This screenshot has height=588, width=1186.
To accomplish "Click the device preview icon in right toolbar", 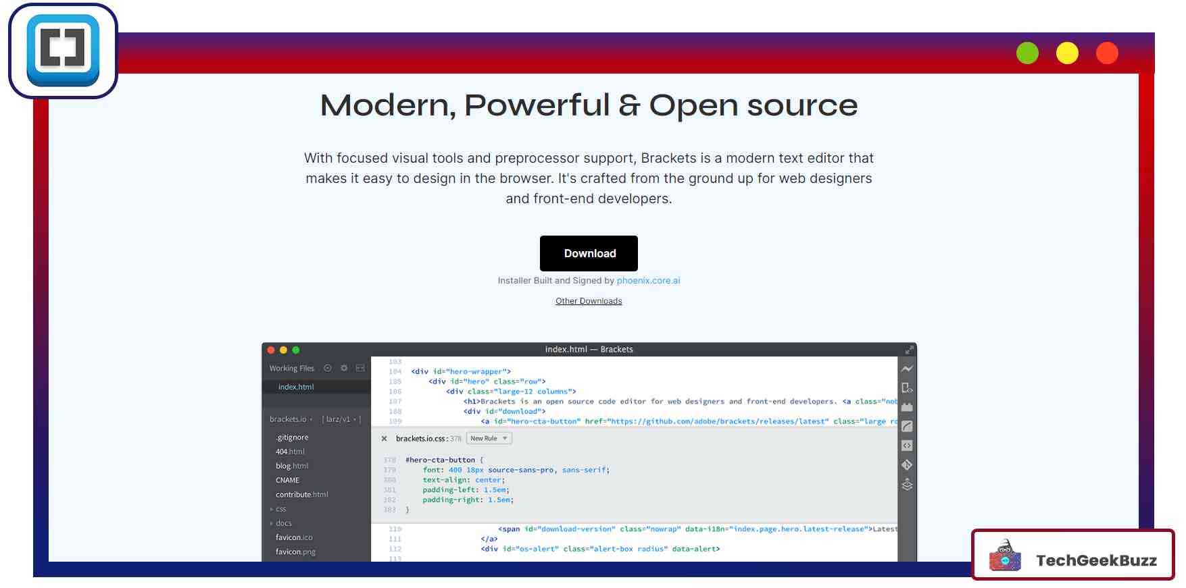I will [907, 388].
